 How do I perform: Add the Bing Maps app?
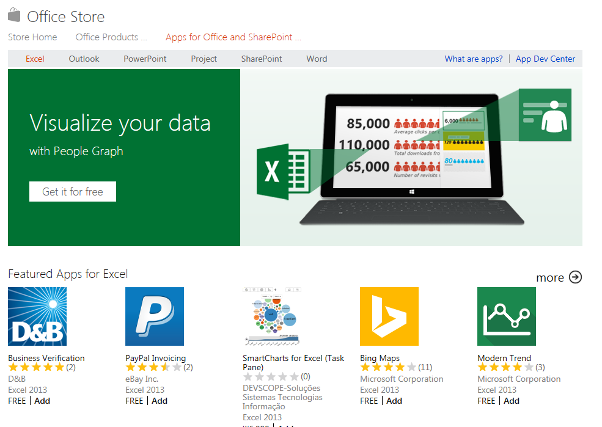pyautogui.click(x=394, y=401)
